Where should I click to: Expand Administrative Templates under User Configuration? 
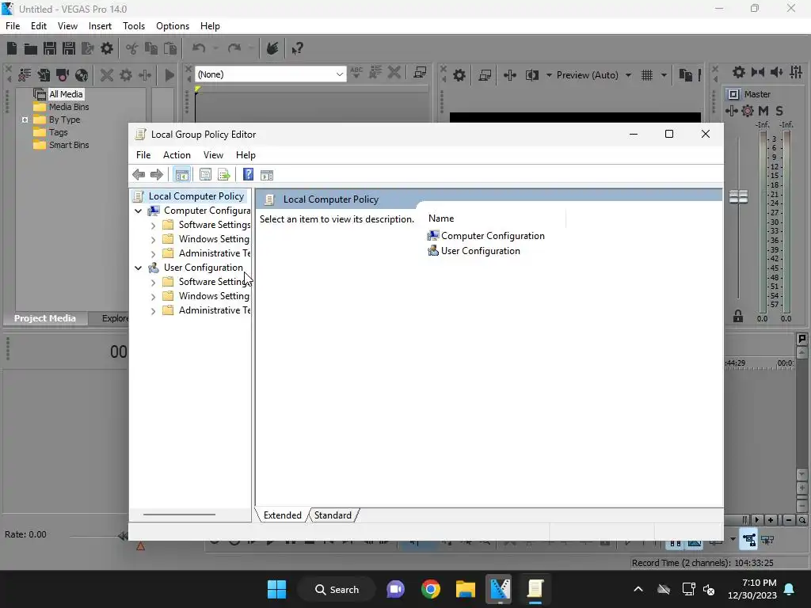pos(153,310)
